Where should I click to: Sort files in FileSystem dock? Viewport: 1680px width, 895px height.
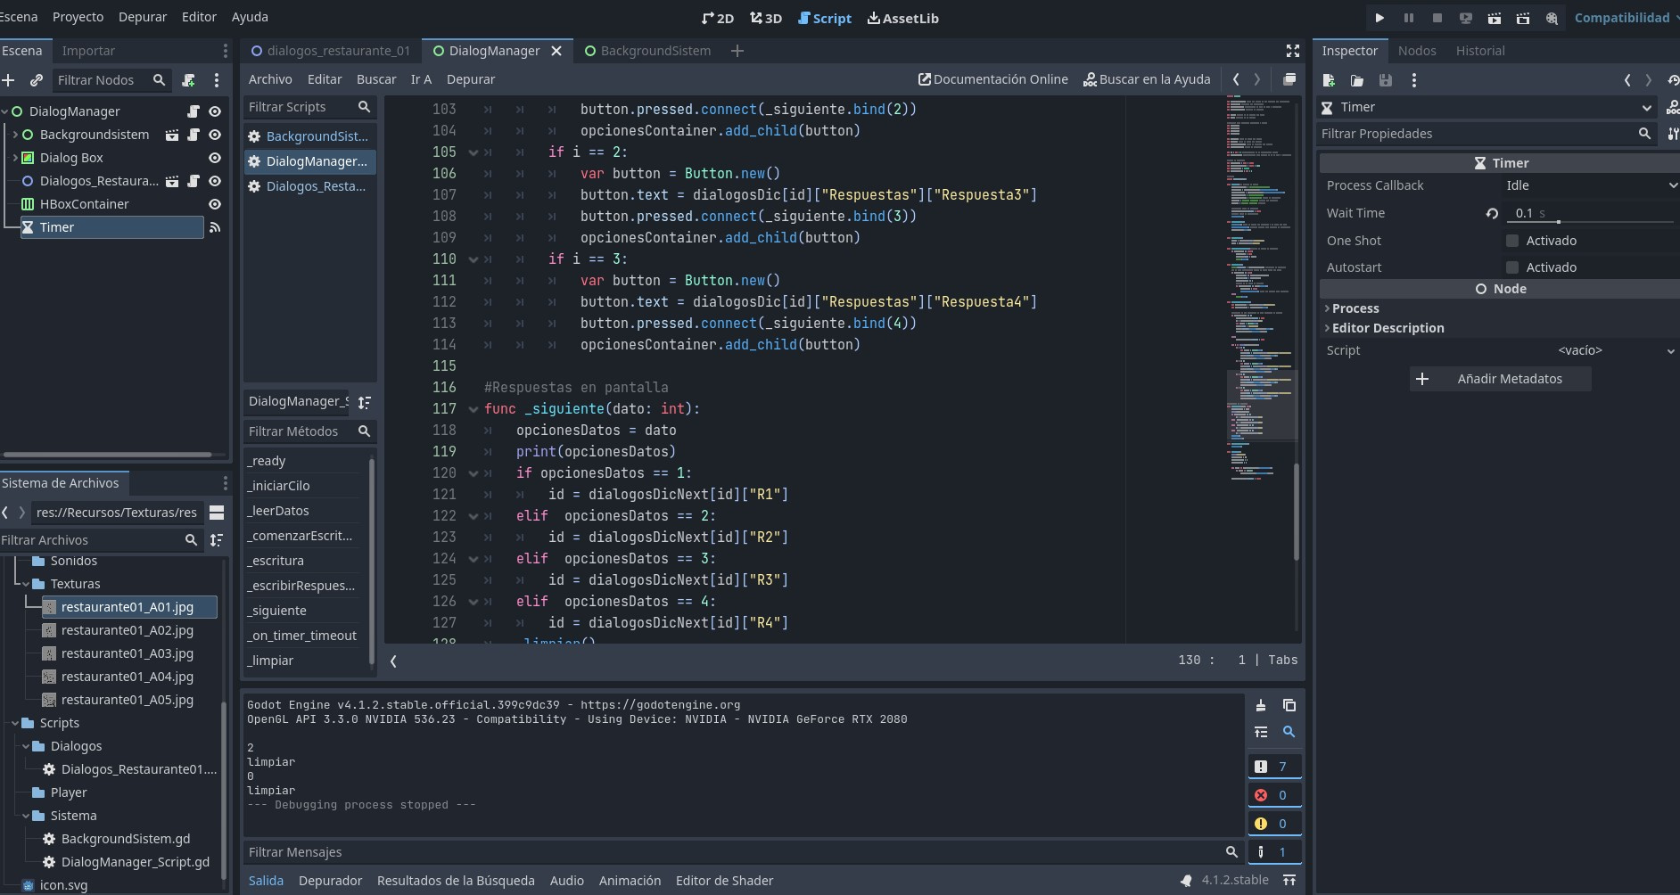click(x=217, y=540)
